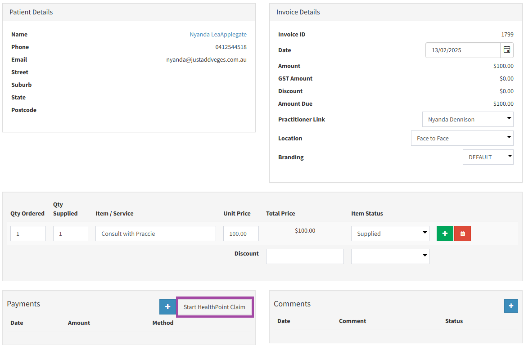524x346 pixels.
Task: Click the Method column header in Payments
Action: [163, 323]
